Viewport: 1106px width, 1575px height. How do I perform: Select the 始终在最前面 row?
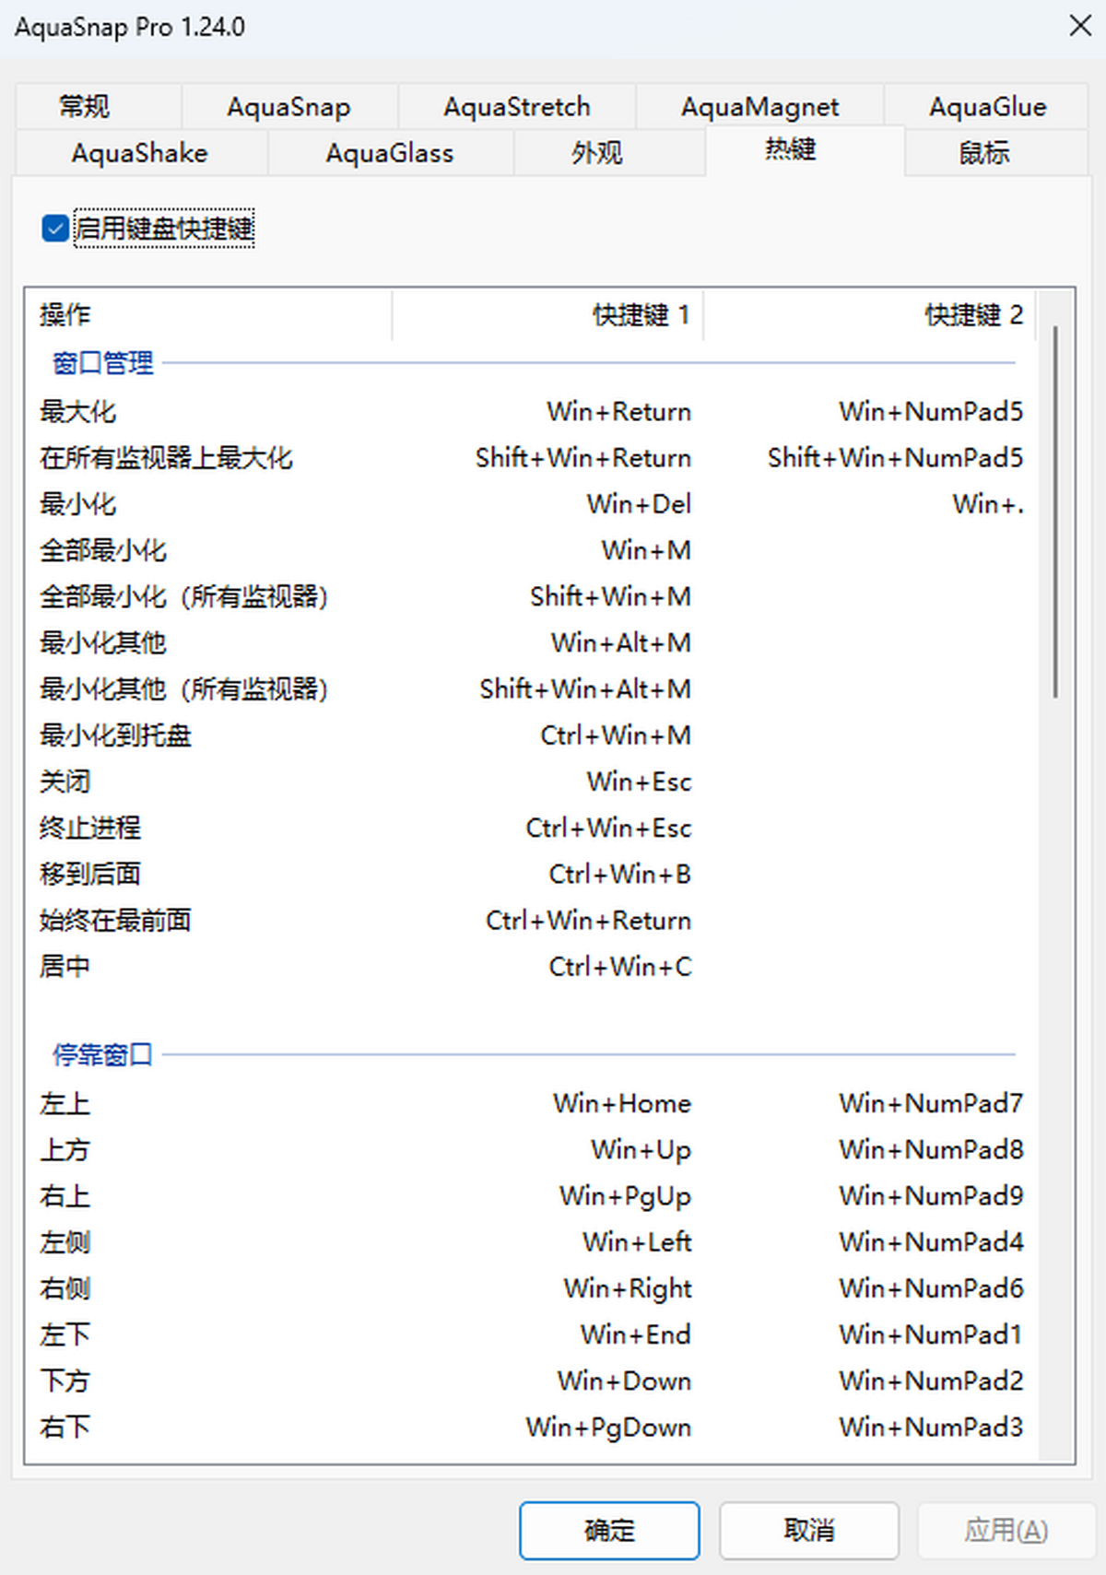(x=531, y=920)
